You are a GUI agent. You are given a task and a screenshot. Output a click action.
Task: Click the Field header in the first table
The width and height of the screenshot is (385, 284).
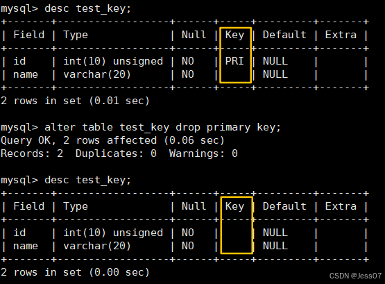pyautogui.click(x=28, y=35)
